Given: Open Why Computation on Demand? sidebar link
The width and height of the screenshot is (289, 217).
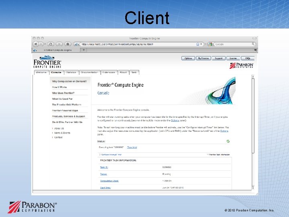Looking at the screenshot, I should click(x=69, y=81).
